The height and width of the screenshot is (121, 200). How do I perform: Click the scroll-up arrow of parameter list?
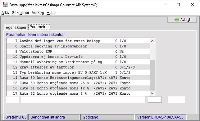tap(152, 41)
